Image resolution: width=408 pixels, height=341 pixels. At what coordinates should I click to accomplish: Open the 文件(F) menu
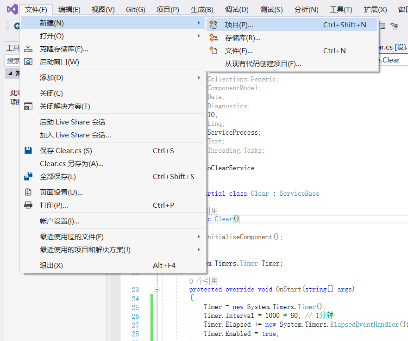coord(36,10)
